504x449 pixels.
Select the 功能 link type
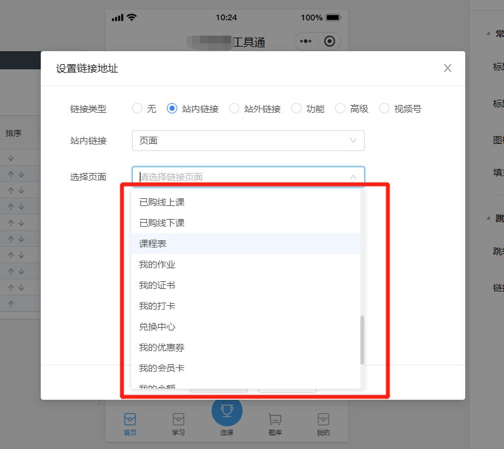[x=296, y=108]
